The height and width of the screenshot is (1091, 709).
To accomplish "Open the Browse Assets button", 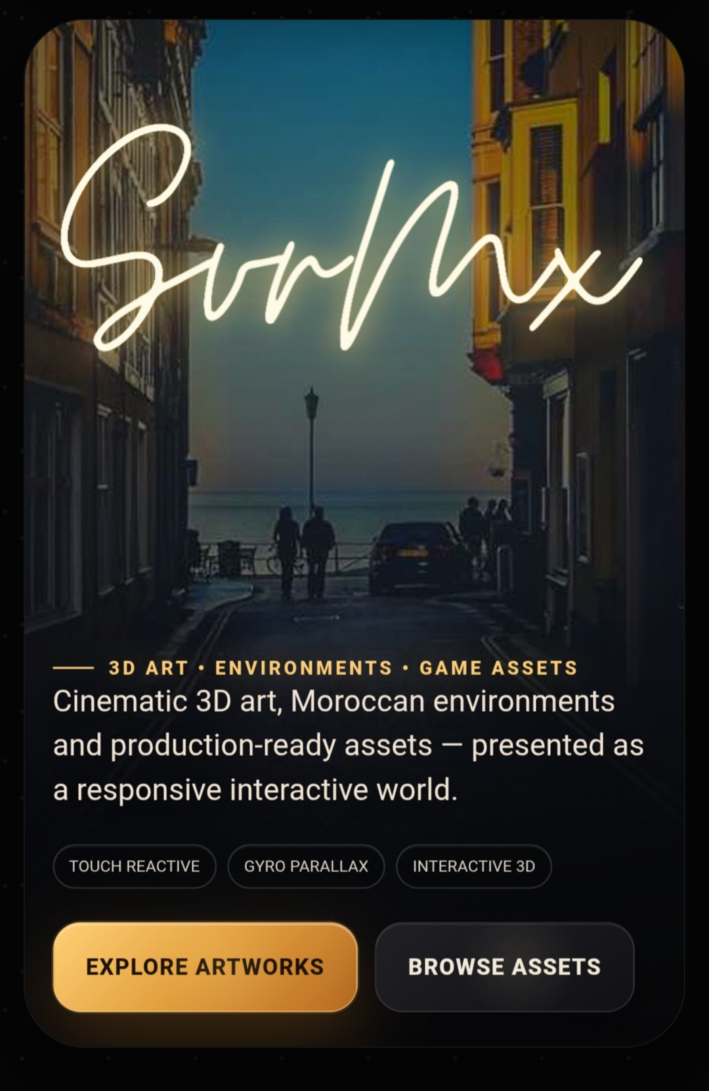I will [504, 966].
